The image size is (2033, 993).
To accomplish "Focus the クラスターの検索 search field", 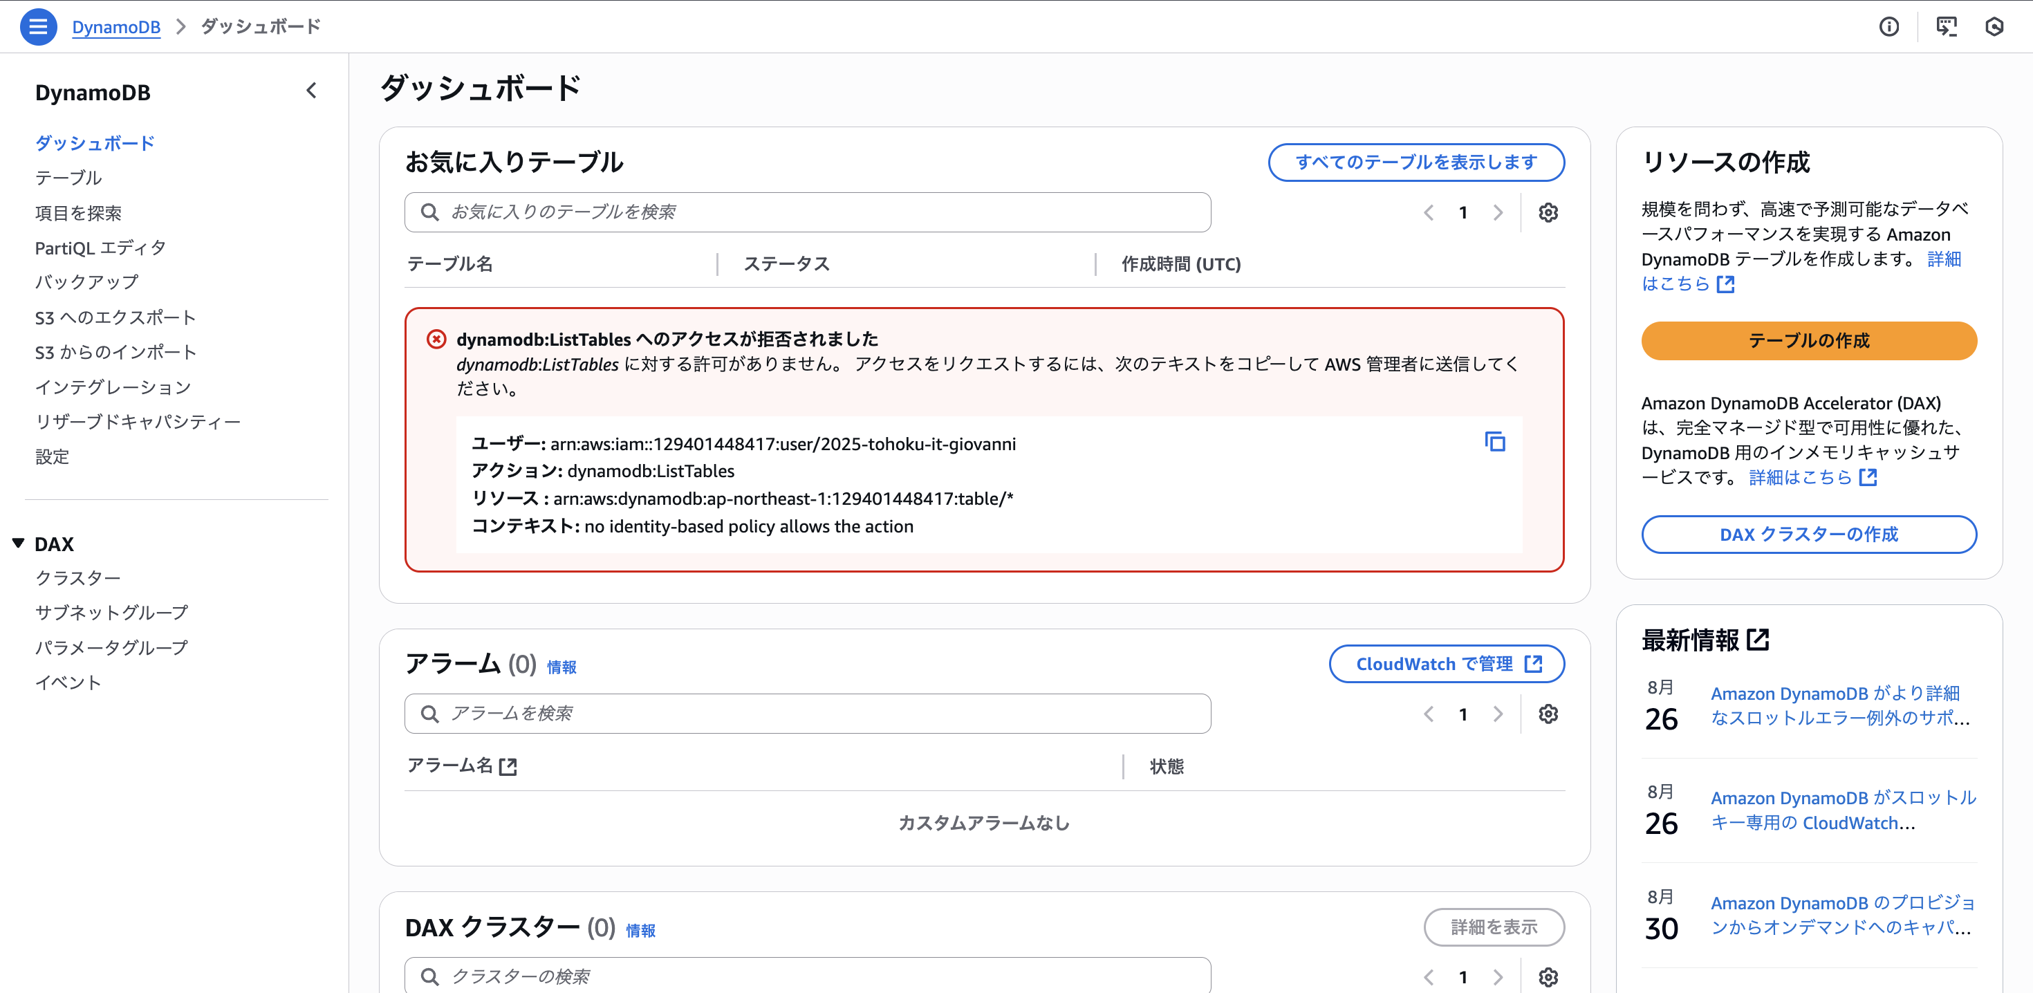I will click(x=808, y=976).
